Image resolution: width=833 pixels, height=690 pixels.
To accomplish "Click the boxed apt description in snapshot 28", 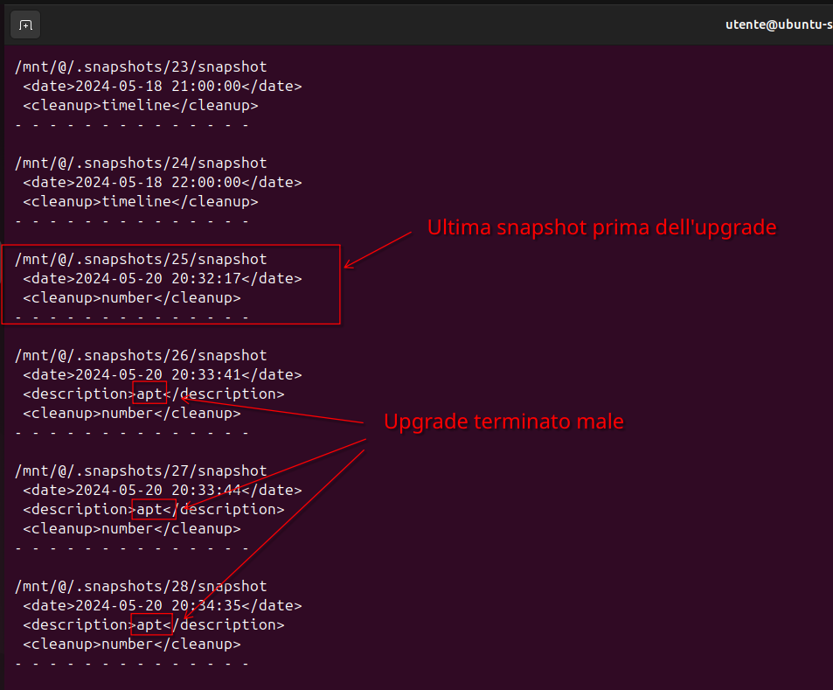I will [x=149, y=624].
